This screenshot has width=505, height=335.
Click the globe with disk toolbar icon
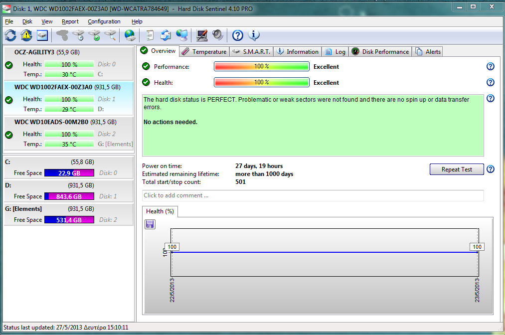130,35
